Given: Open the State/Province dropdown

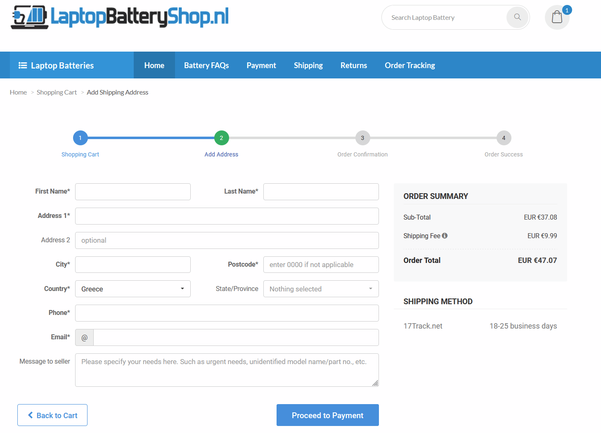Looking at the screenshot, I should click(x=321, y=289).
